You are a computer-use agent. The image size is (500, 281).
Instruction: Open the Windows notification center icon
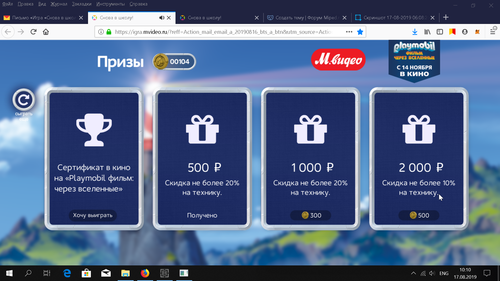pyautogui.click(x=487, y=273)
